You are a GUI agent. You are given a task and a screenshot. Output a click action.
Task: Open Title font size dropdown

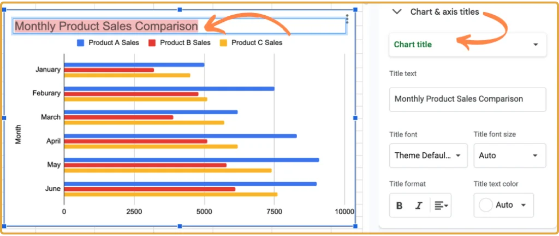(509, 156)
